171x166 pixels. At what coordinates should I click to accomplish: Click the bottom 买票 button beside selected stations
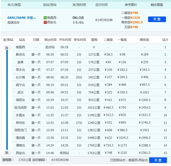pos(158,160)
